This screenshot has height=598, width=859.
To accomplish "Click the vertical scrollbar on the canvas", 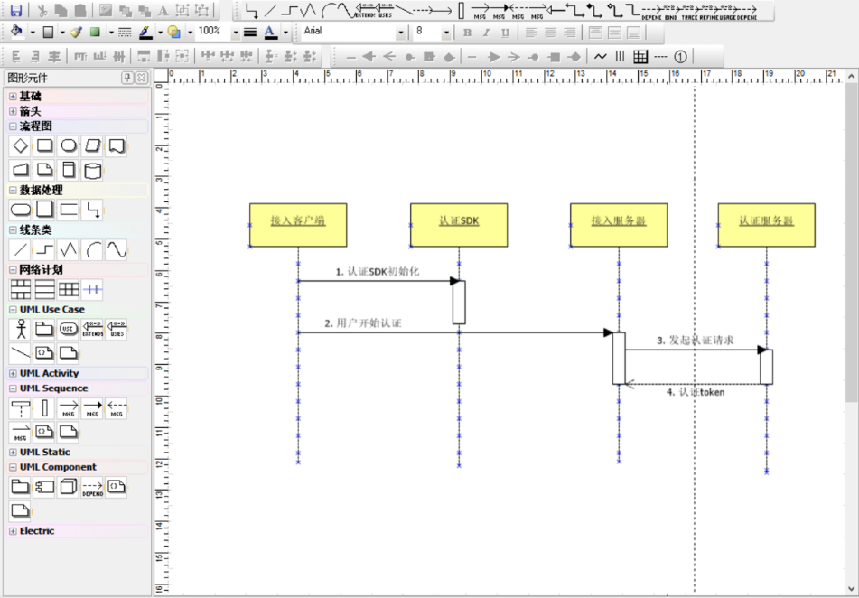I will pyautogui.click(x=851, y=244).
